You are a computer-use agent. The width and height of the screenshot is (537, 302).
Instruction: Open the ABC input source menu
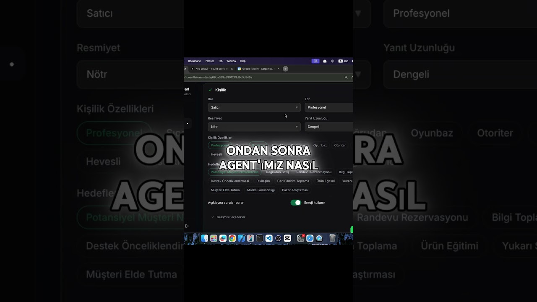click(343, 61)
